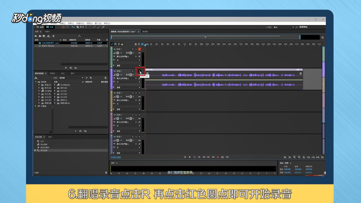361x203 pixels.
Task: Open the workspace dropdown at top right
Action: click(x=283, y=27)
